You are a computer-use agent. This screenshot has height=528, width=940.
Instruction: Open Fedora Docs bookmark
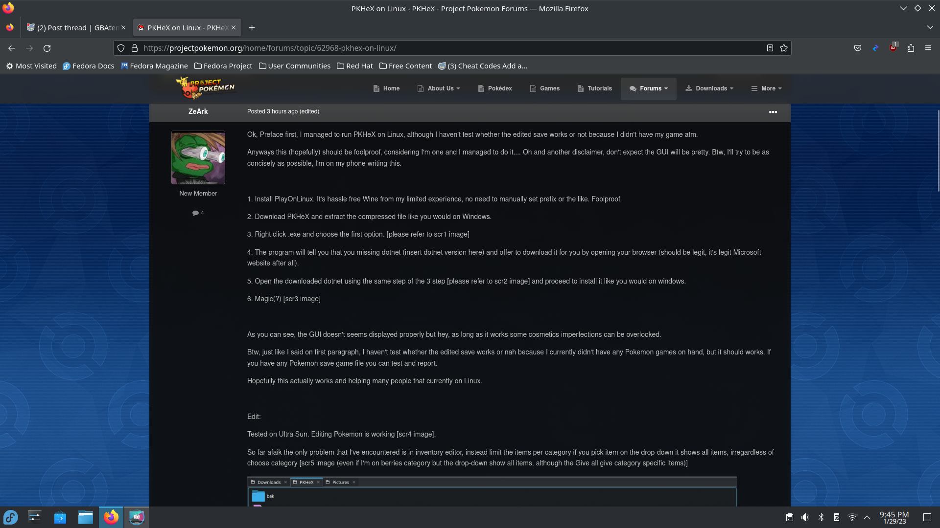pos(88,66)
